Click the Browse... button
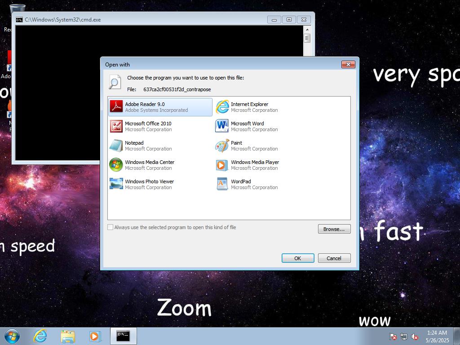This screenshot has width=460, height=345. pyautogui.click(x=334, y=229)
